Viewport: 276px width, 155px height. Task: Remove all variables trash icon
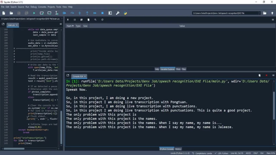[x=89, y=20]
